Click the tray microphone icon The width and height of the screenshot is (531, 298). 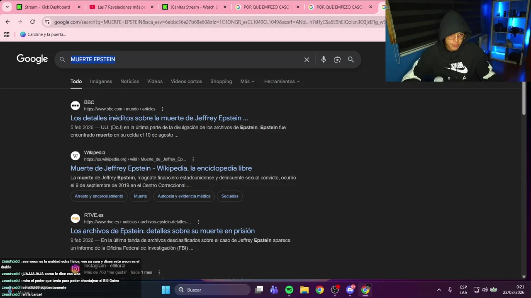tap(450, 290)
